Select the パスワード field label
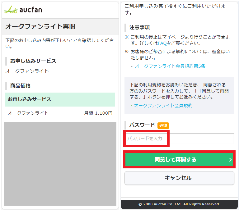Viewport: 239px width, 210px height. pos(142,125)
